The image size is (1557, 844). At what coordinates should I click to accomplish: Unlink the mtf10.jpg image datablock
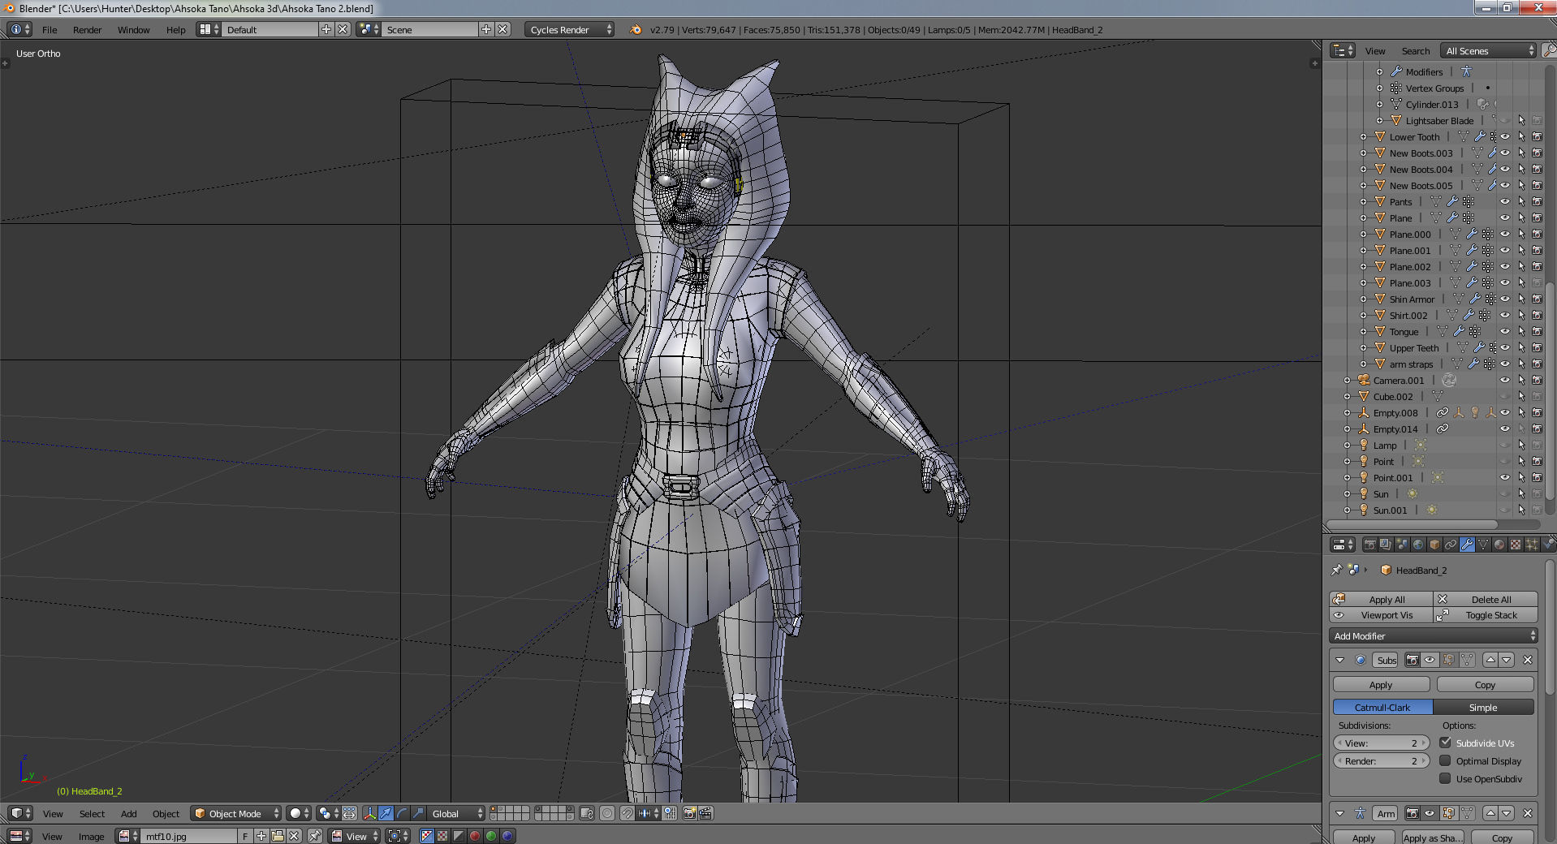coord(294,836)
